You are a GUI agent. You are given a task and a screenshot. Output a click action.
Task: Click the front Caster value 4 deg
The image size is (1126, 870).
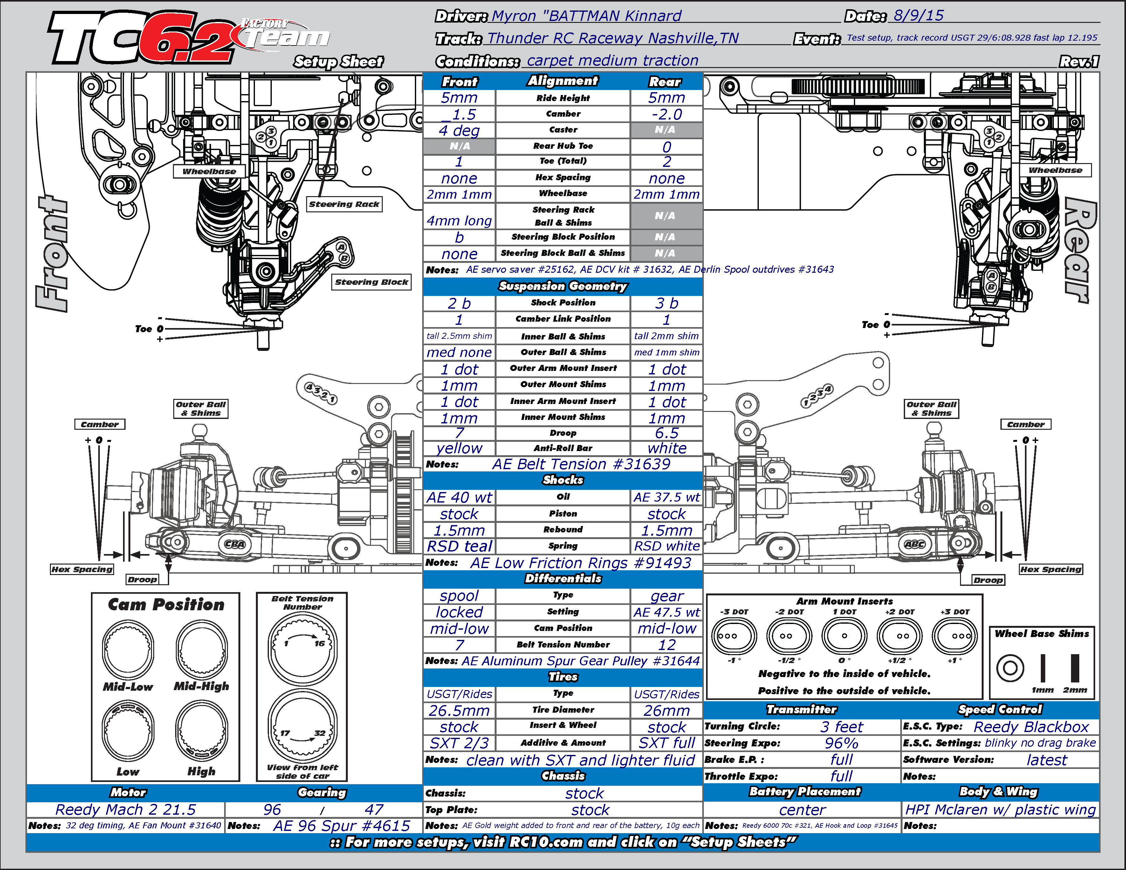(459, 130)
